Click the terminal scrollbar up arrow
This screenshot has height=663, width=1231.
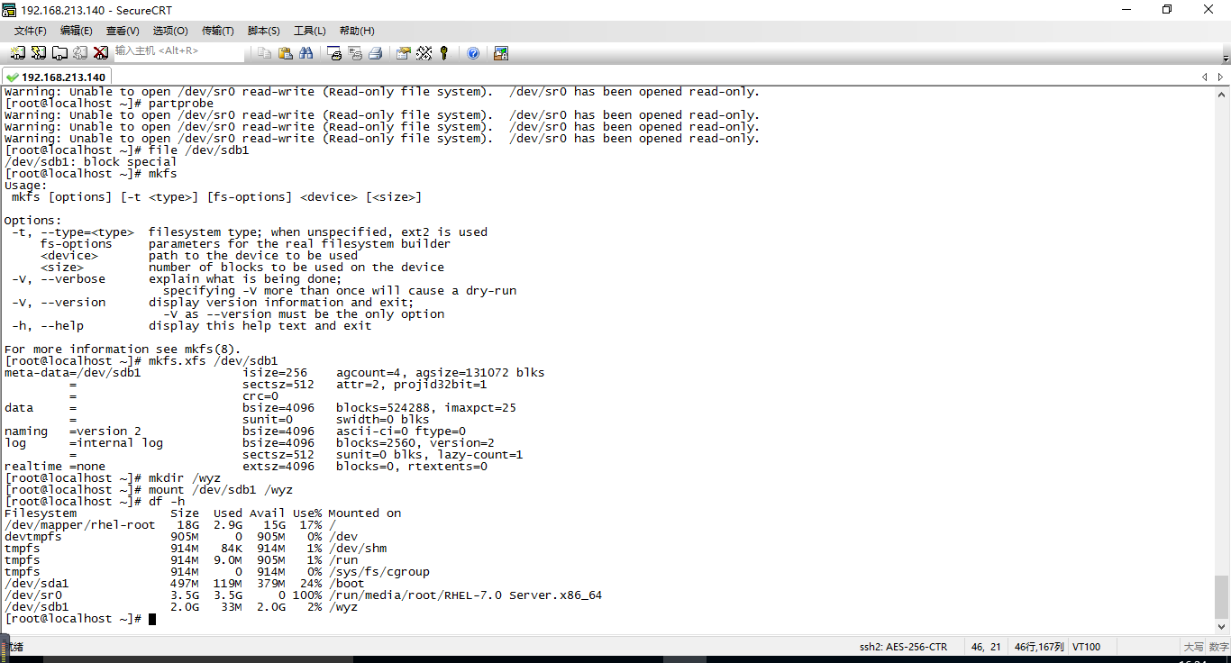point(1222,94)
